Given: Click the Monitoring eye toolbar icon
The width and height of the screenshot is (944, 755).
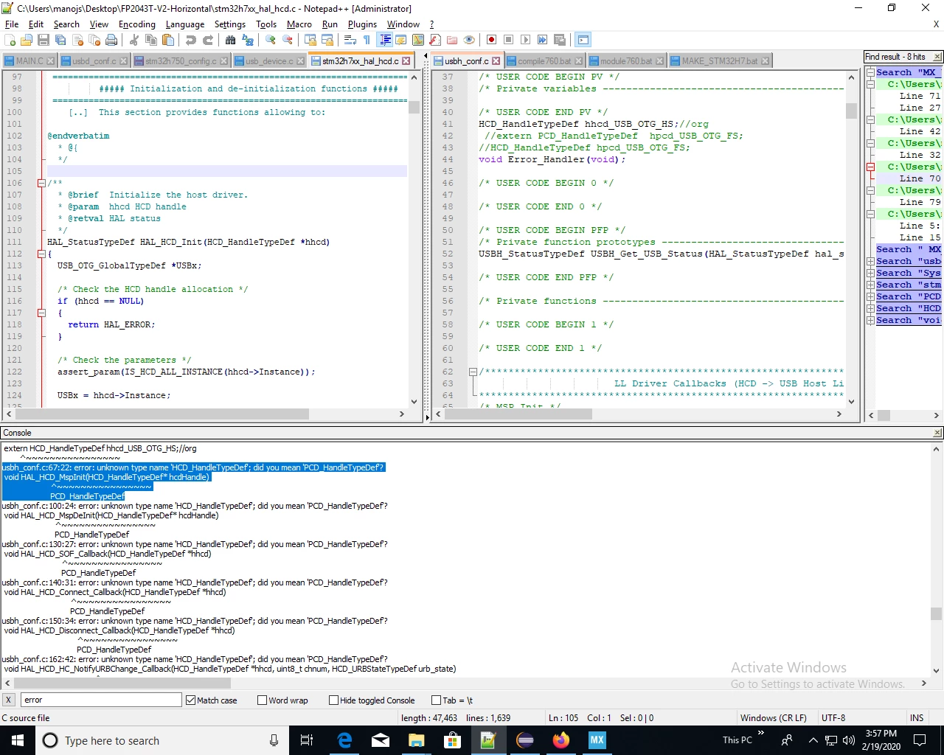Looking at the screenshot, I should (x=469, y=40).
